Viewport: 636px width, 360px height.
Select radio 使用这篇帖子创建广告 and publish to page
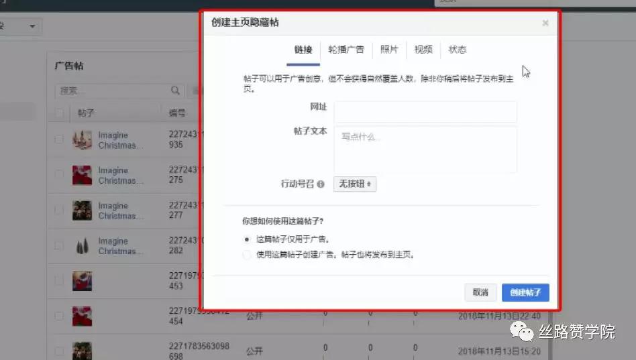(247, 255)
